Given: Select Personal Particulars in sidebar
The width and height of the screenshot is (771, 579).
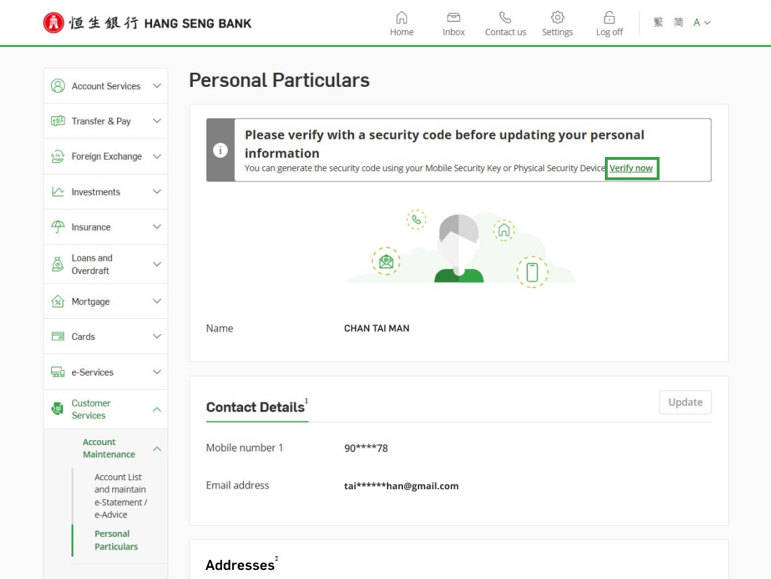Looking at the screenshot, I should click(x=116, y=540).
